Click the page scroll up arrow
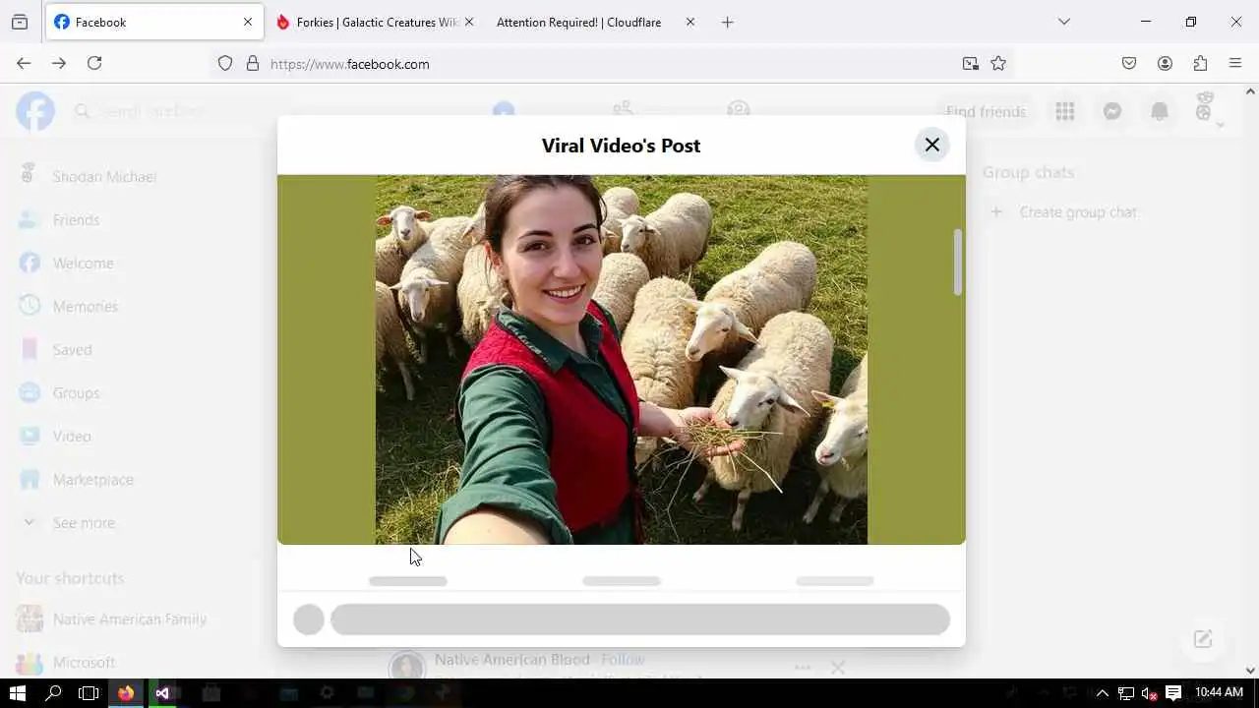 pyautogui.click(x=1250, y=91)
